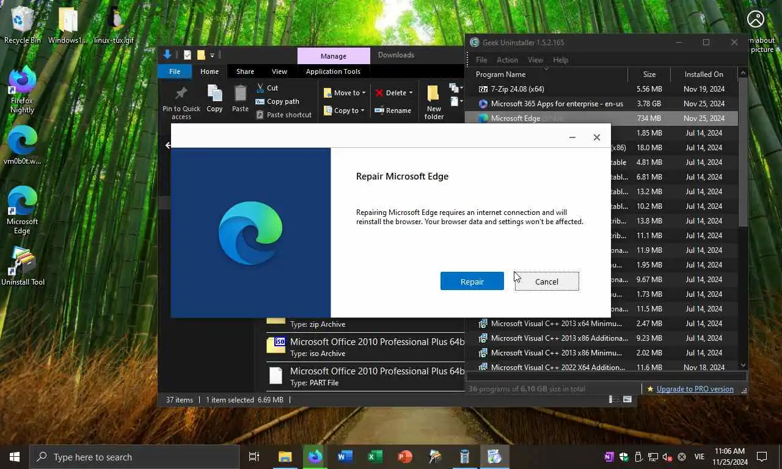The width and height of the screenshot is (782, 469).
Task: Switch Explorer to large icons view
Action: 627,399
